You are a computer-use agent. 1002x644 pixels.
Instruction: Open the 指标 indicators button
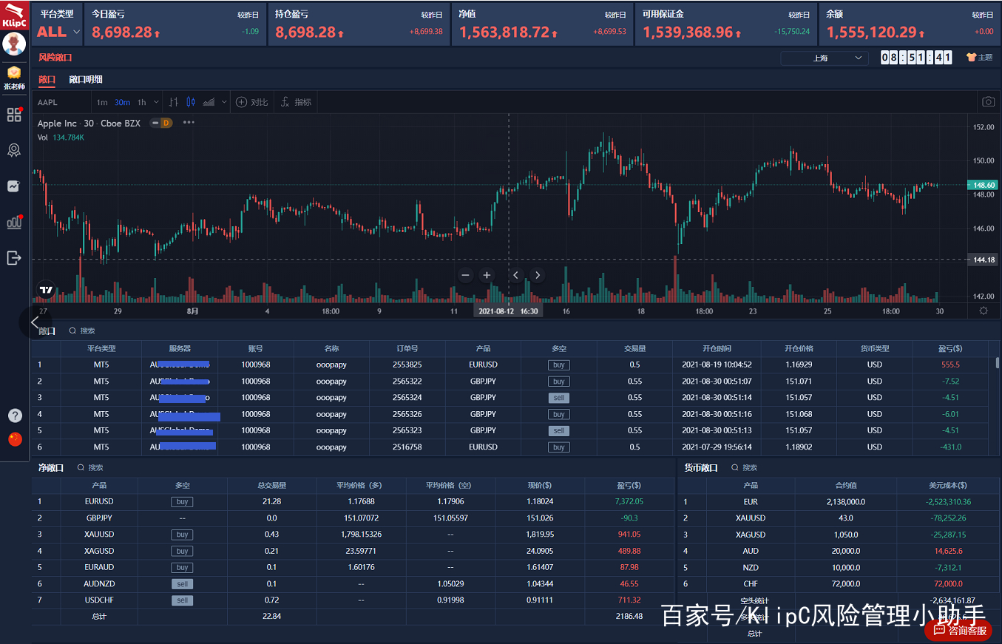[296, 102]
